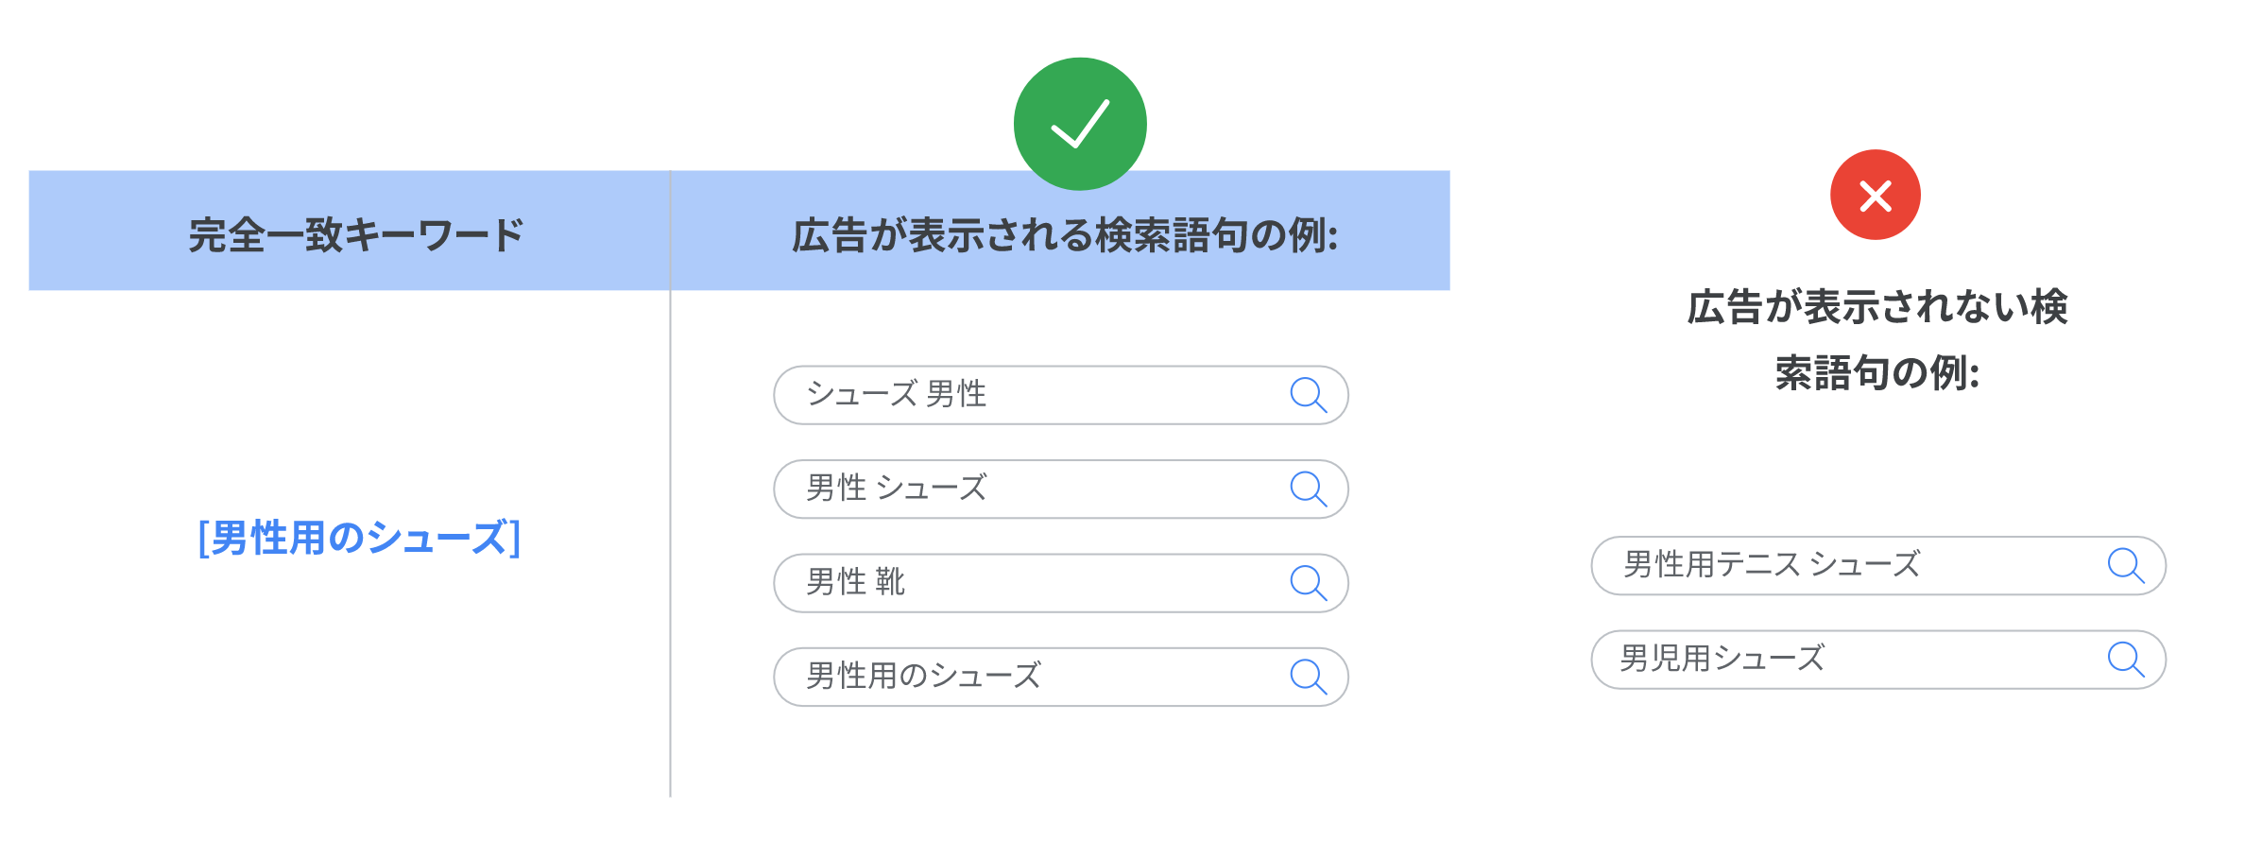The image size is (2262, 841).
Task: Click the red X circle icon
Action: tap(1876, 195)
